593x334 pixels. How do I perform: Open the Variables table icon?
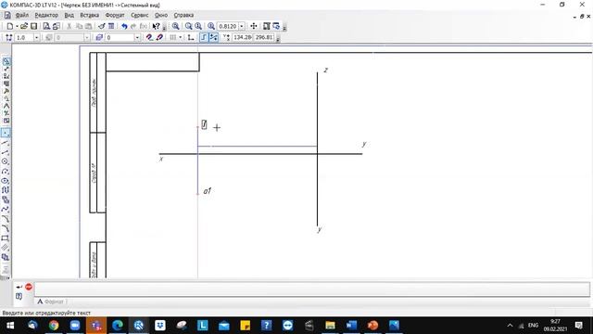coord(111,26)
